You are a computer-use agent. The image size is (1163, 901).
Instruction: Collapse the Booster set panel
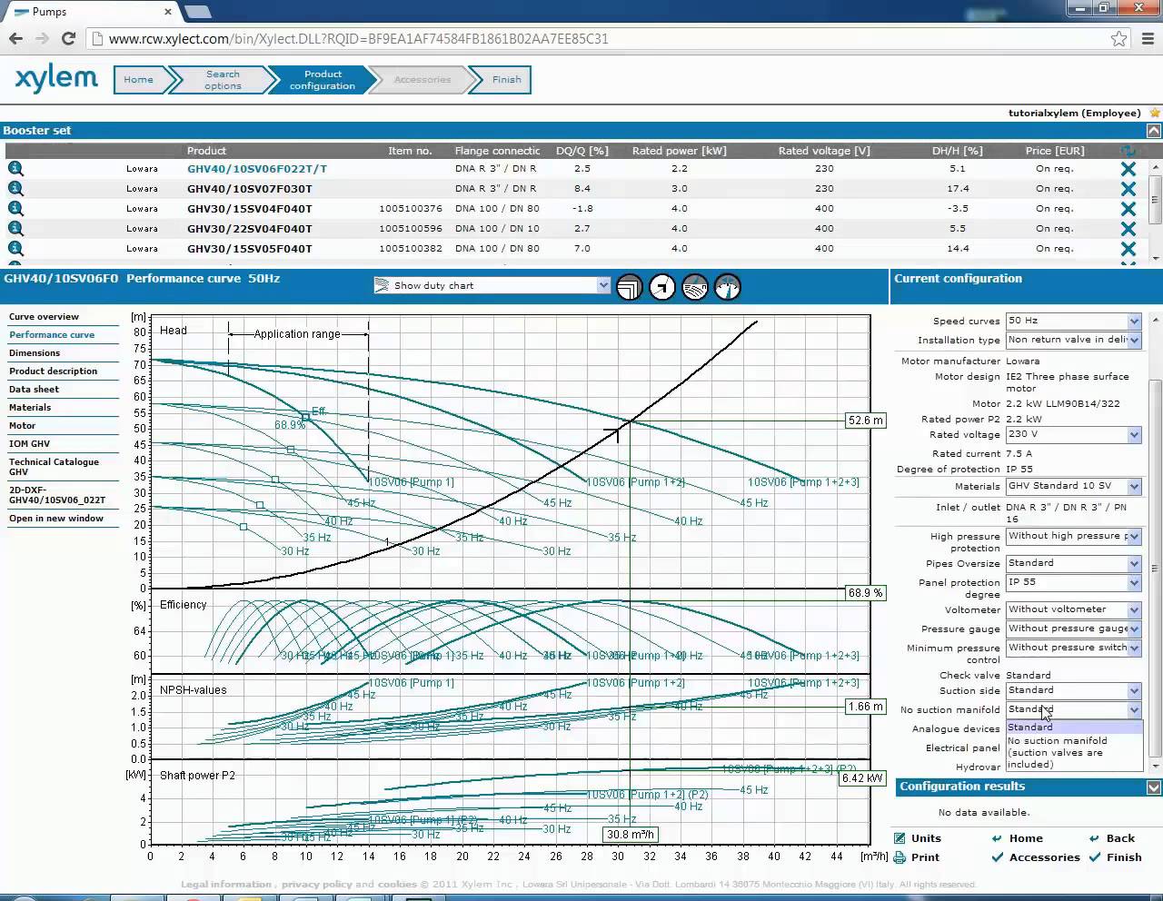(1154, 131)
